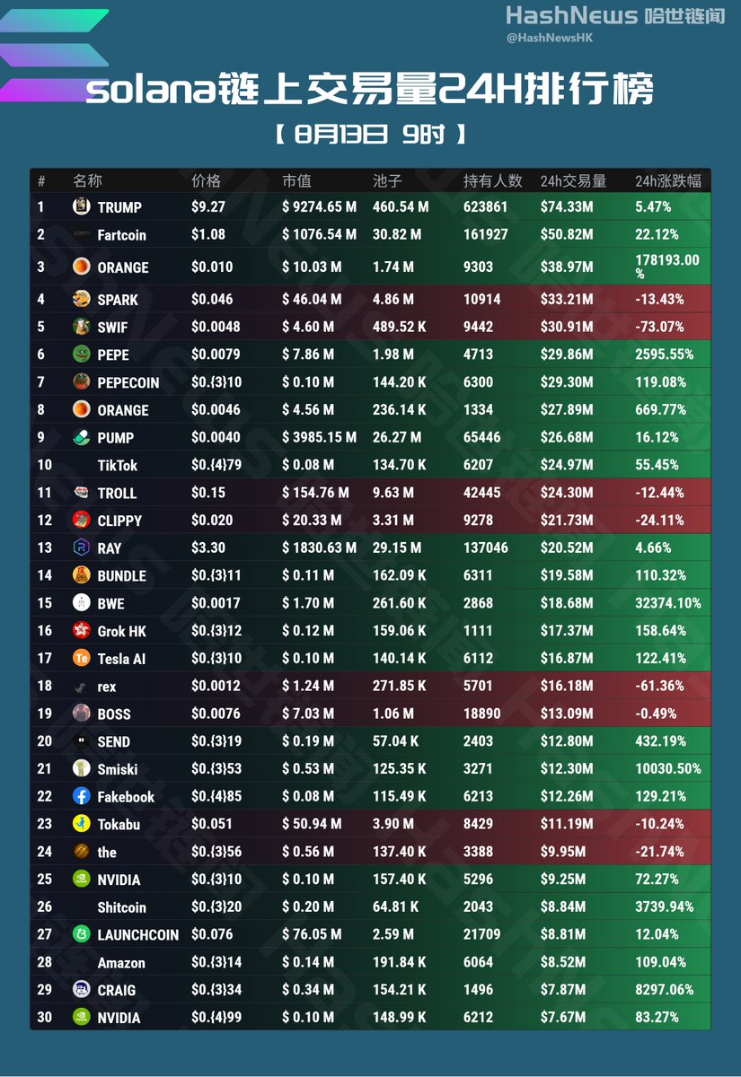The height and width of the screenshot is (1077, 741).
Task: Click PUMP's pool value 26.27 M
Action: point(397,438)
